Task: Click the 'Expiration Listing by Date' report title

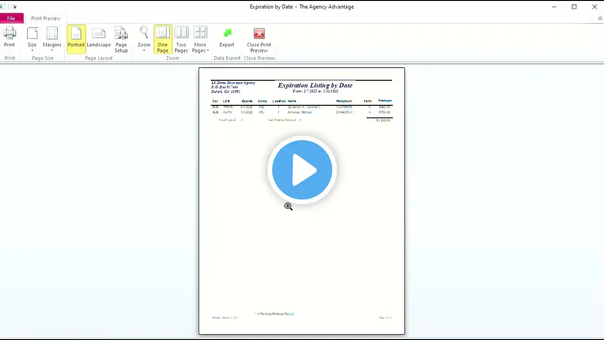Action: coord(315,85)
